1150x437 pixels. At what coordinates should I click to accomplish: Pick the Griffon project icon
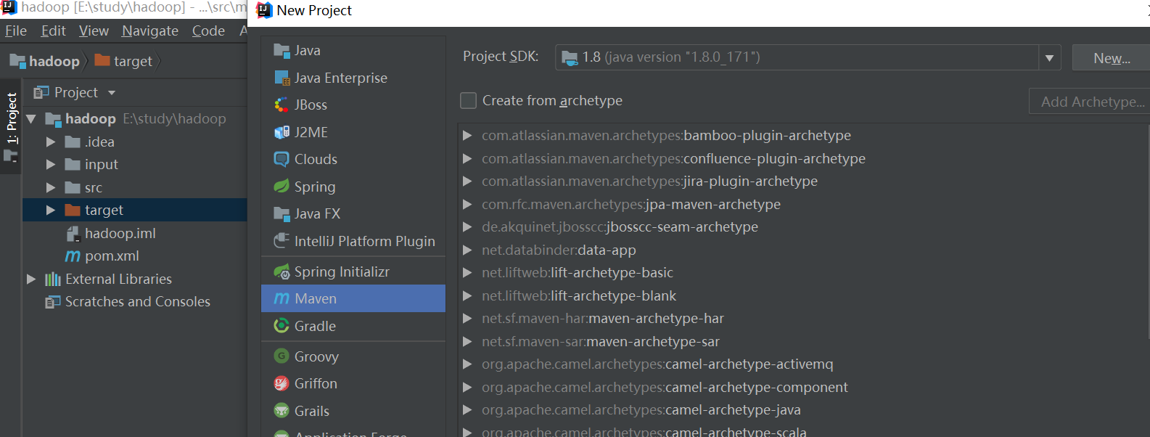tap(282, 383)
